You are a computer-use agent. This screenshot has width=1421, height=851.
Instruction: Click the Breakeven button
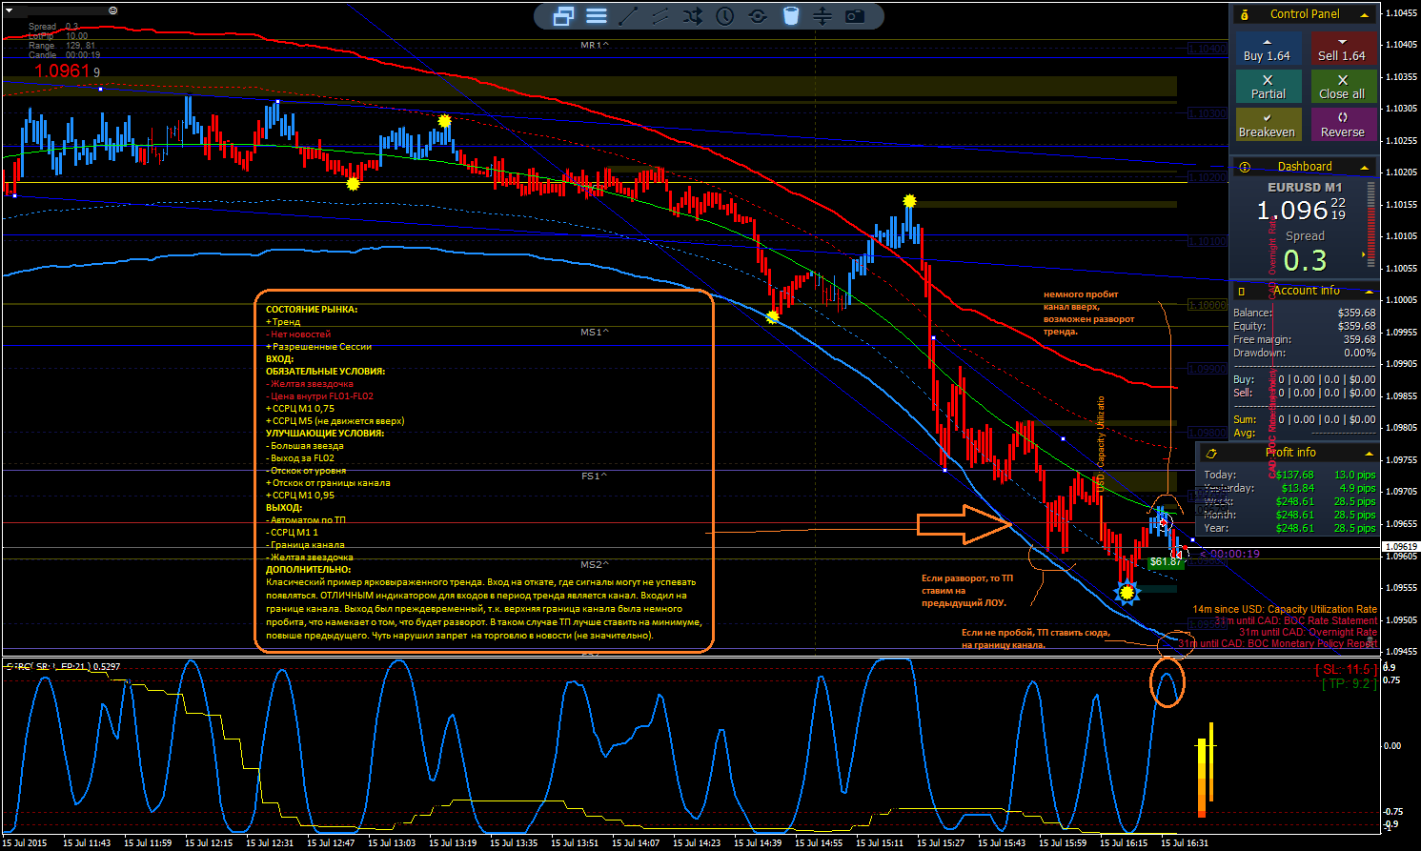1268,125
